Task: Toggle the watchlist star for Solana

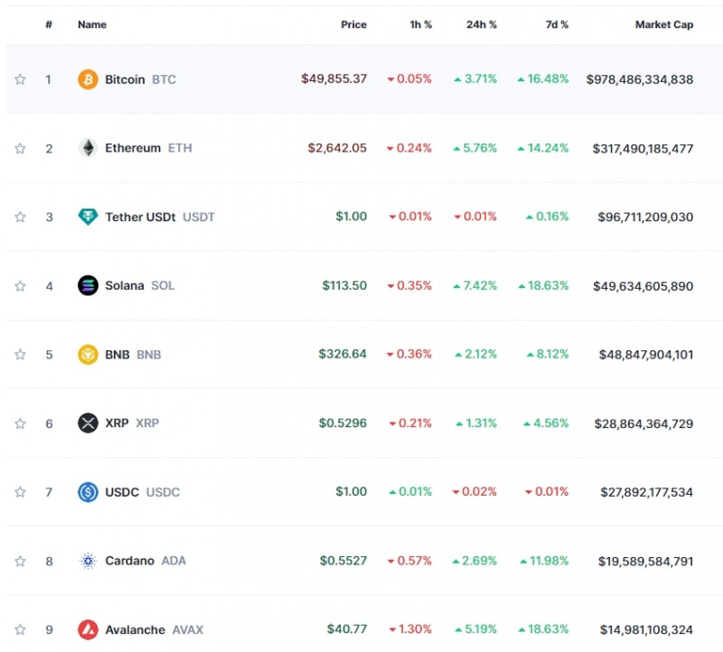Action: click(x=20, y=285)
